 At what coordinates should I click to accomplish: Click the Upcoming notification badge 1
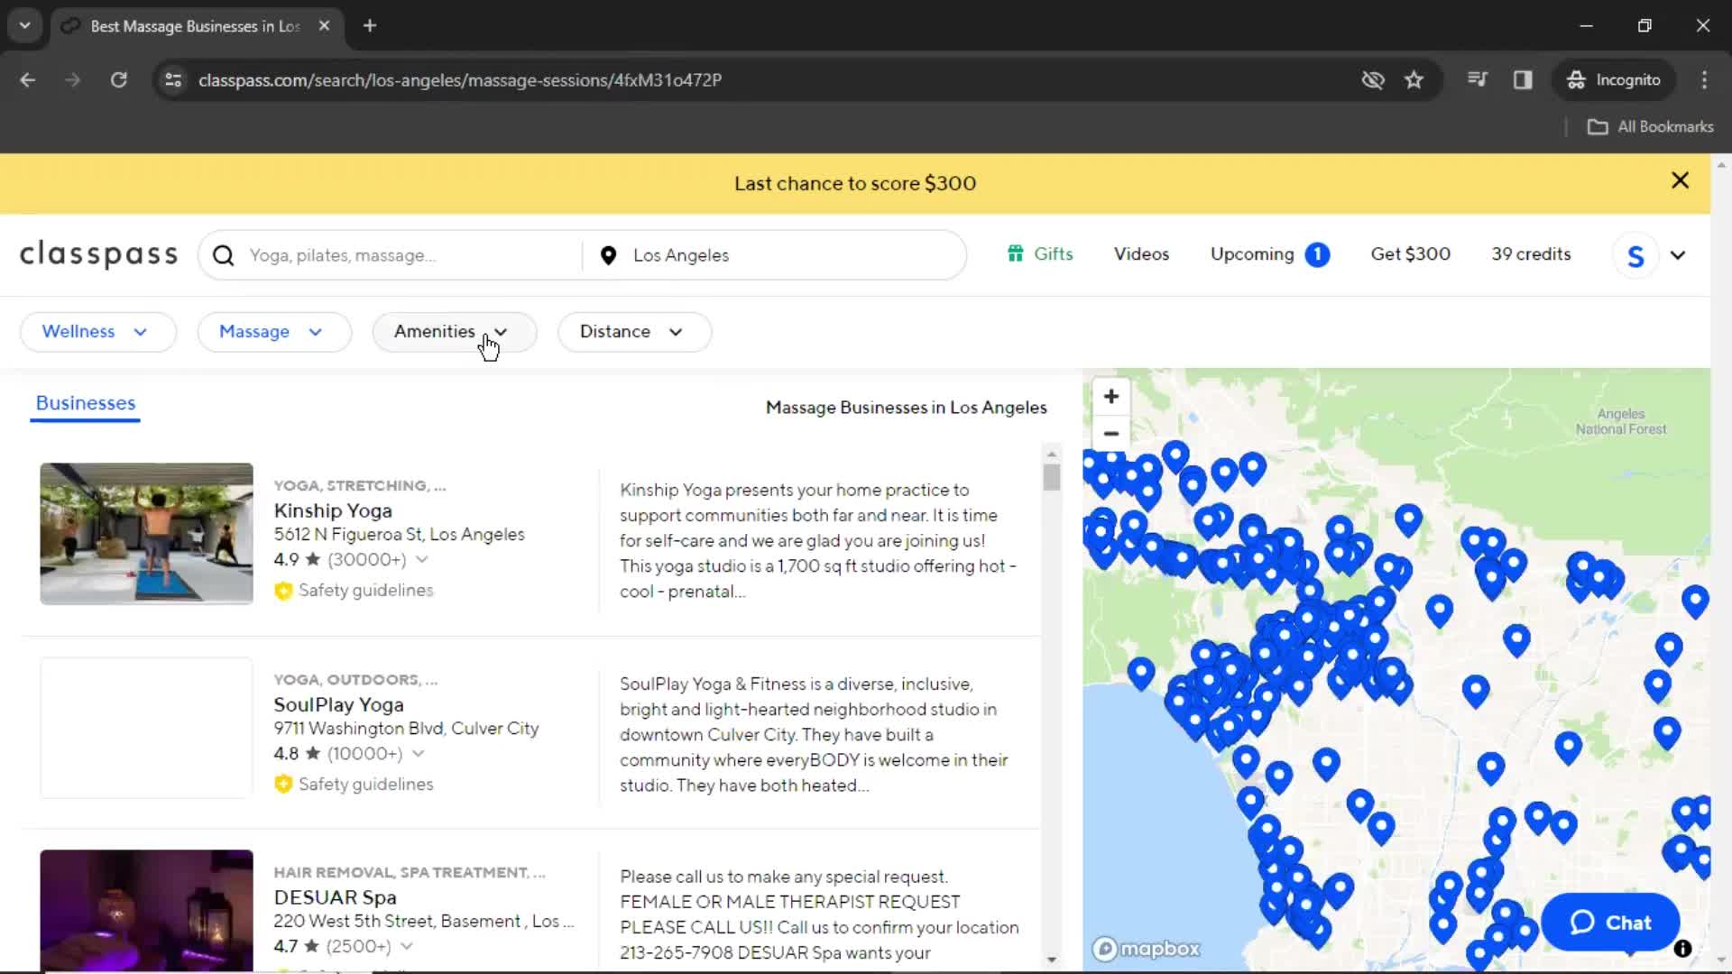tap(1317, 255)
